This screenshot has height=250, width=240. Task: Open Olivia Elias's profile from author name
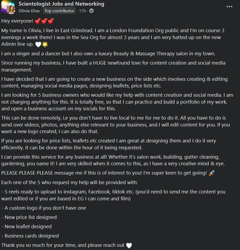tap(29, 11)
